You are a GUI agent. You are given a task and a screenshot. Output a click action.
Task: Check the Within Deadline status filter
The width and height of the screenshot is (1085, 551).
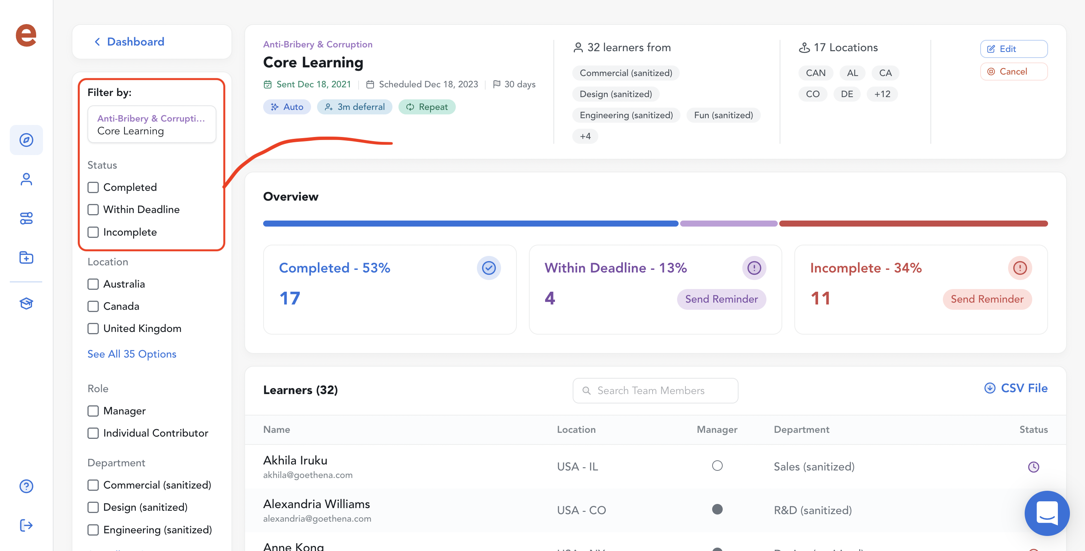[x=93, y=210]
